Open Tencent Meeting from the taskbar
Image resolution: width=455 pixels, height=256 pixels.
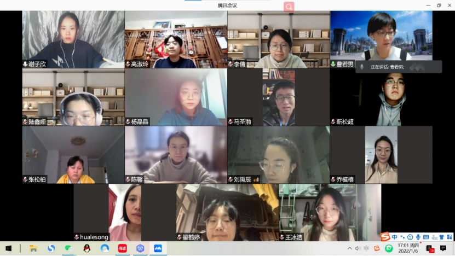click(158, 248)
